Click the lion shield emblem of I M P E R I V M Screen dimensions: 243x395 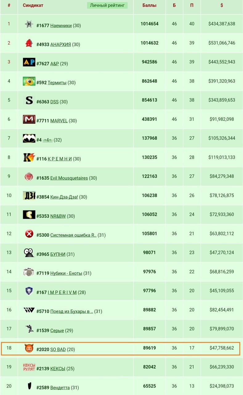click(x=29, y=291)
